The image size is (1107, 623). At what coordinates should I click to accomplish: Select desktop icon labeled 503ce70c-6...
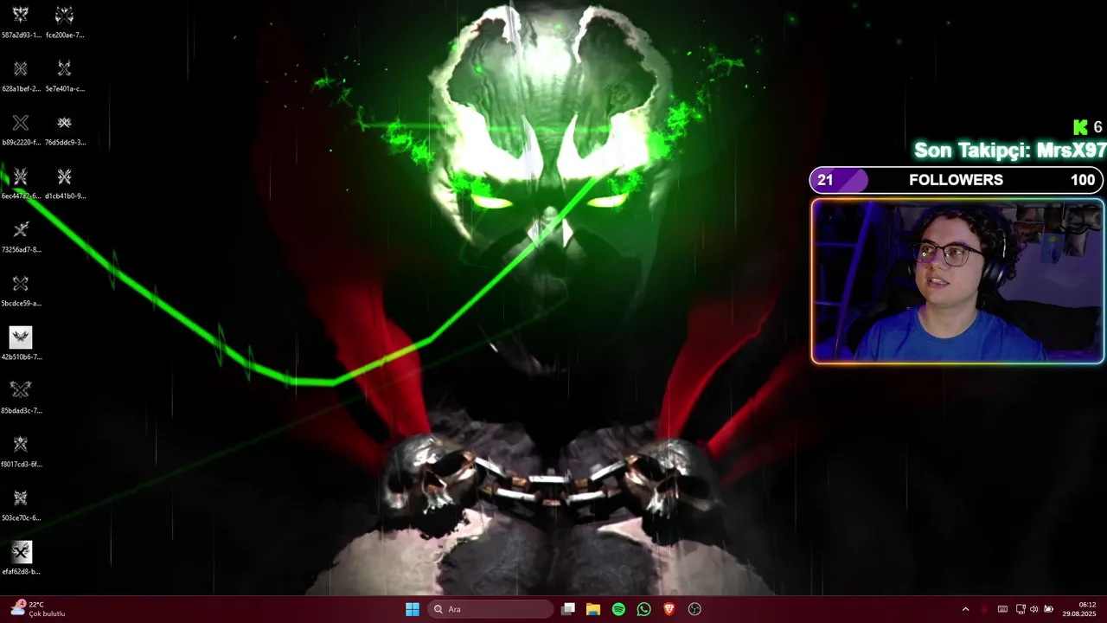(x=21, y=504)
